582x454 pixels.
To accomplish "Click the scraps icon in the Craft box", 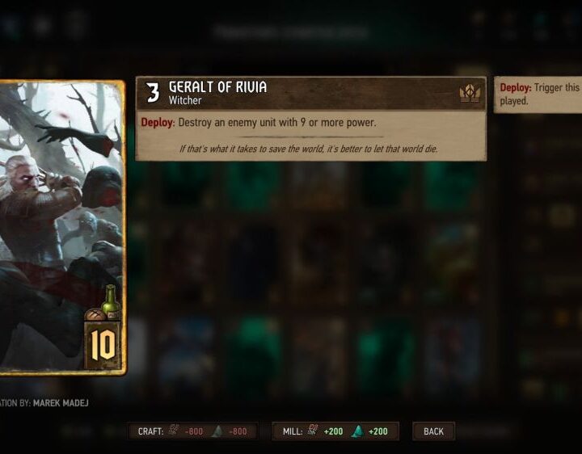I will (173, 431).
